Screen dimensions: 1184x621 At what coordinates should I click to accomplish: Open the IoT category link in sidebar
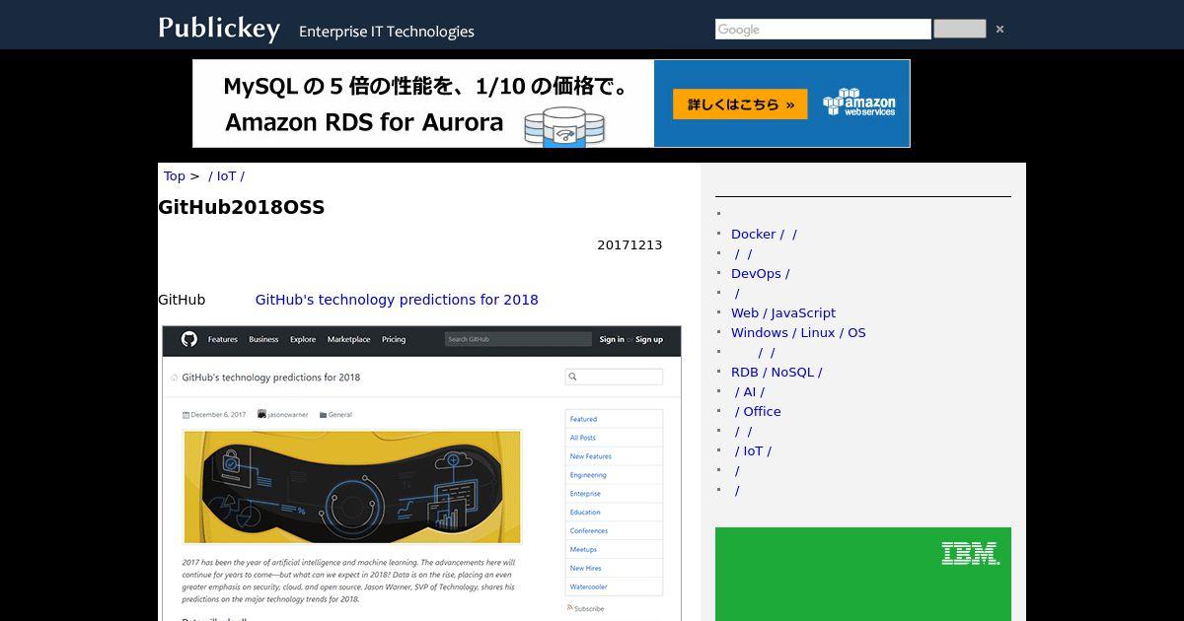pos(754,451)
